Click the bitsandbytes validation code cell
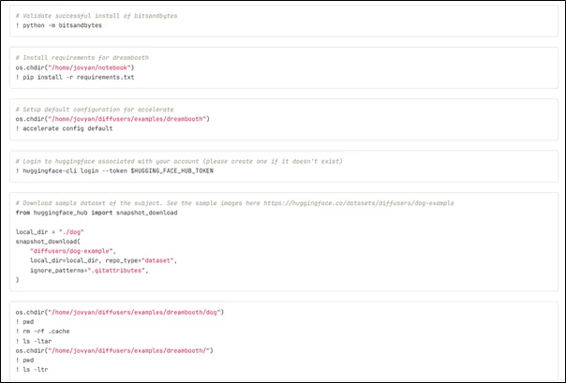Viewport: 566px width, 383px height. click(281, 21)
